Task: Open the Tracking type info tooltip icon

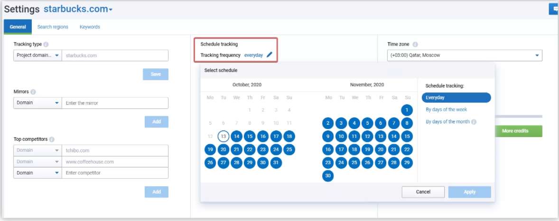Action: (46, 45)
